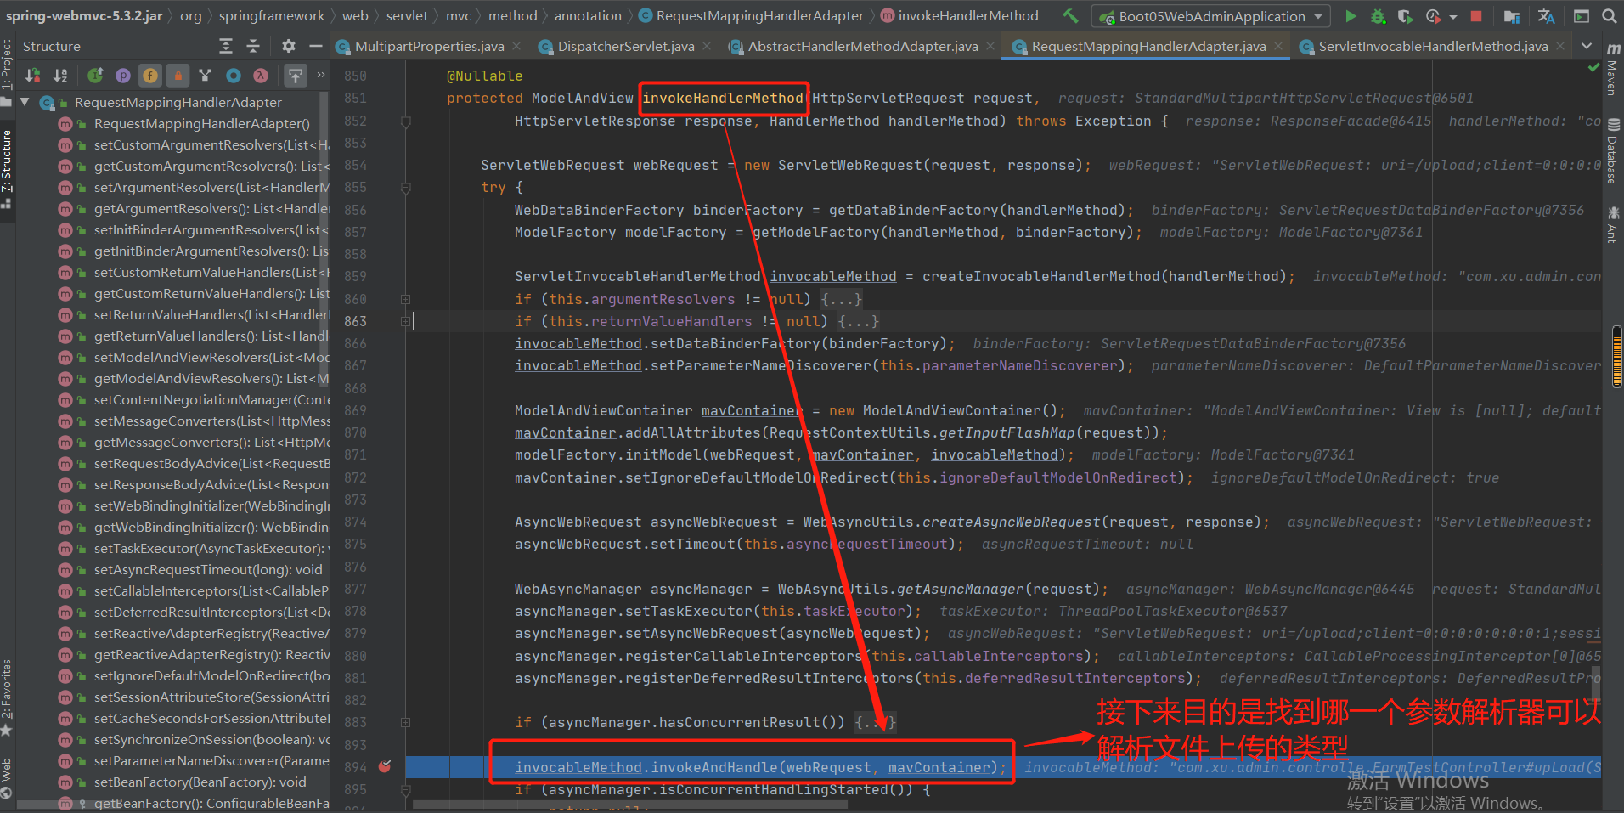Toggle Sort by Visibility in Structure toolbar
Viewport: 1624px width, 813px height.
[32, 76]
